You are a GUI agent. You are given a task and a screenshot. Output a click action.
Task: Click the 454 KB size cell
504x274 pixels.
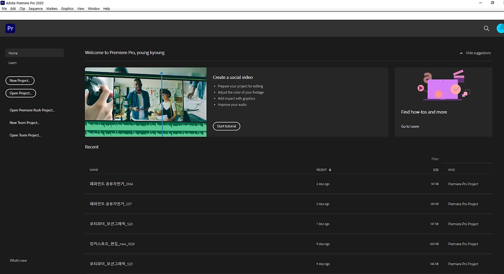click(434, 244)
